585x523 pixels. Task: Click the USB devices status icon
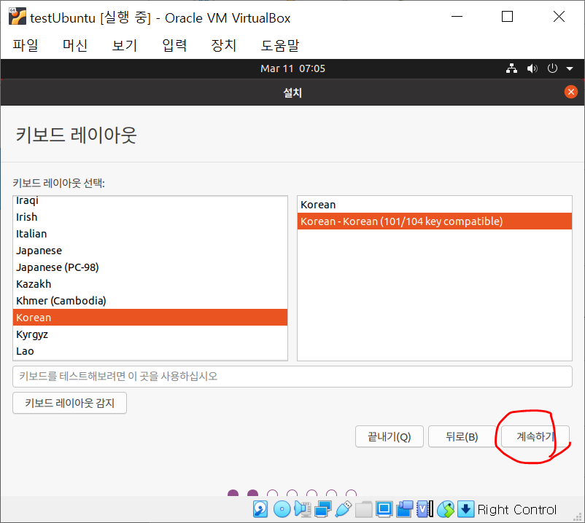click(344, 509)
